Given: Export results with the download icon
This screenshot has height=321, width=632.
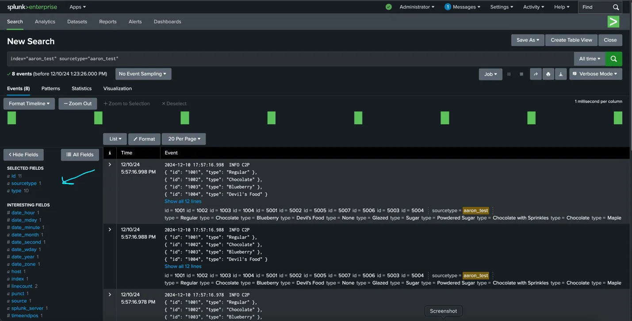Looking at the screenshot, I should coord(561,74).
